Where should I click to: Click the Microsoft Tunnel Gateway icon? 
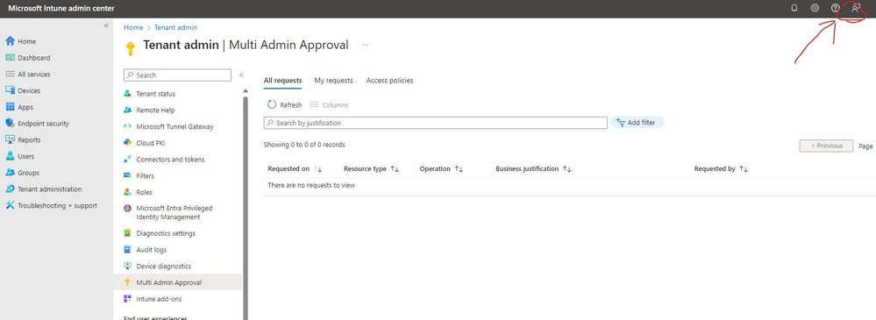click(127, 127)
